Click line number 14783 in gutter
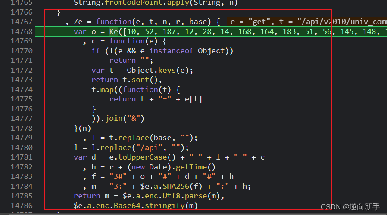This screenshot has width=387, height=215. 22,177
